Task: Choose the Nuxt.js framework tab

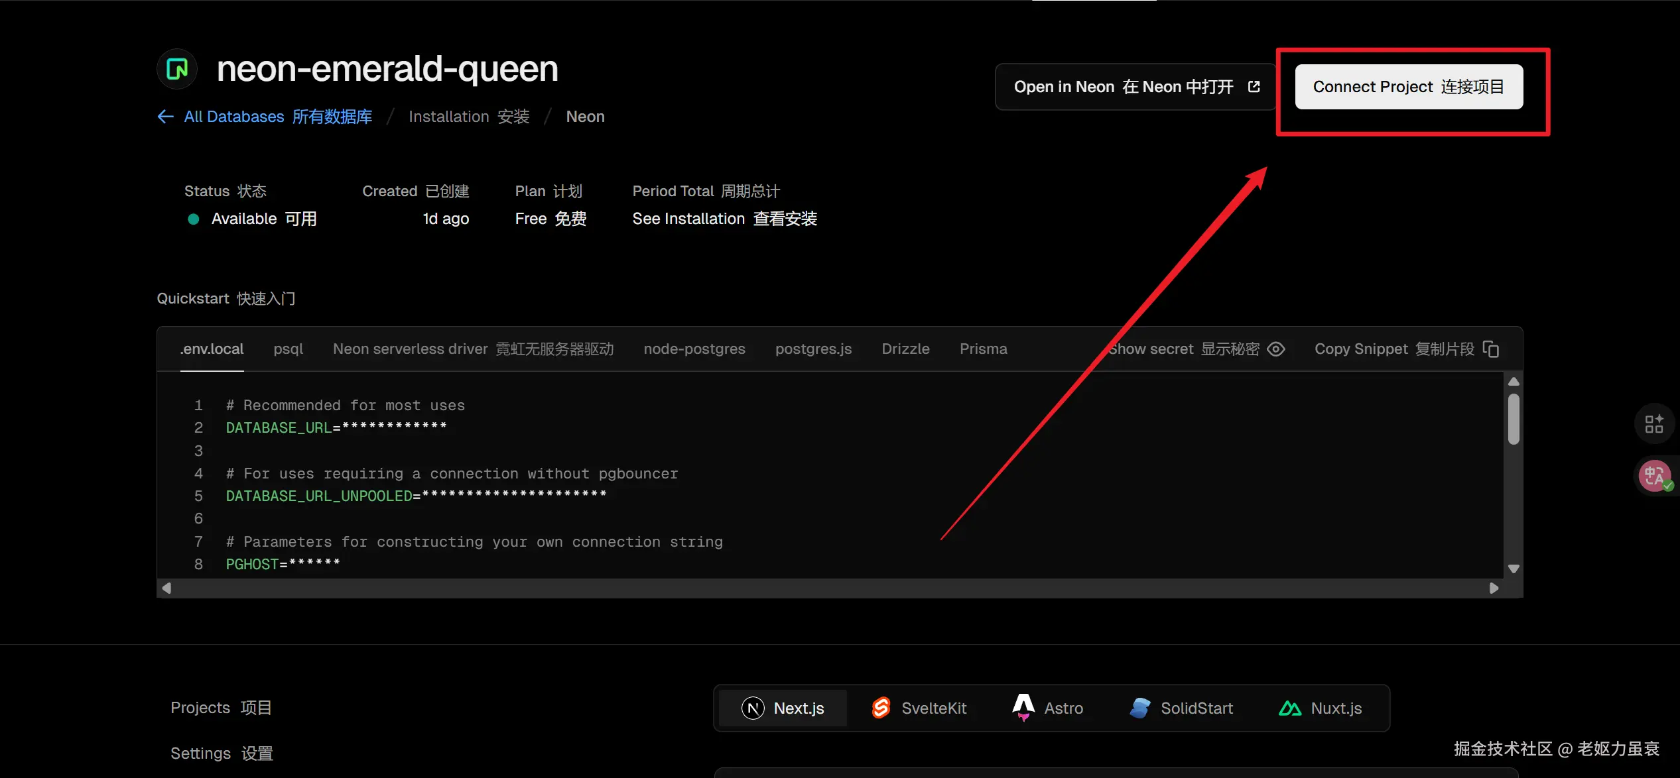Action: (x=1320, y=708)
